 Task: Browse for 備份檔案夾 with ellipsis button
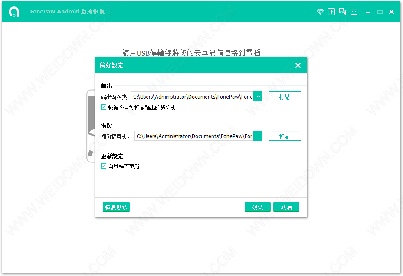[x=258, y=136]
